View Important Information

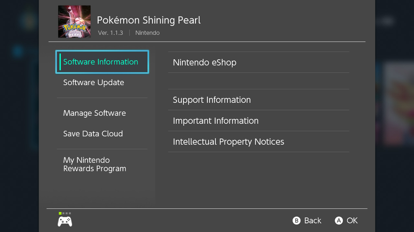[259, 121]
